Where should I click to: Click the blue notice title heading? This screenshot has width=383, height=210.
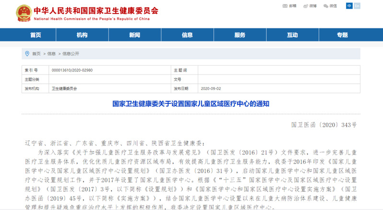point(191,103)
